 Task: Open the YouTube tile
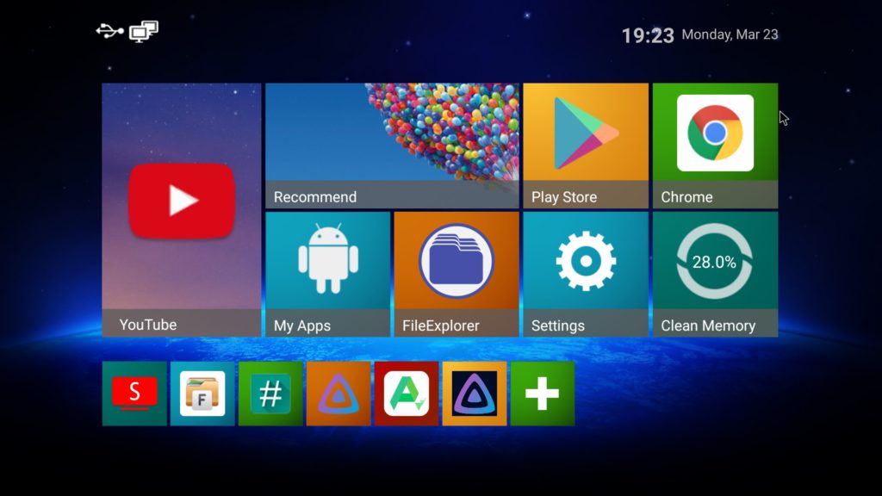181,210
